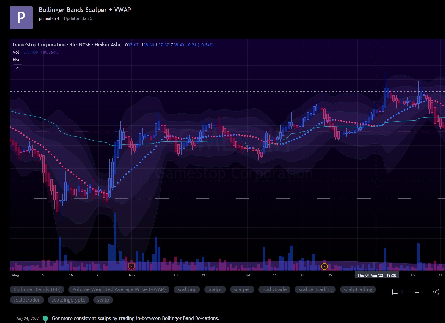
Task: Open the primalstef author profile link
Action: [x=49, y=19]
